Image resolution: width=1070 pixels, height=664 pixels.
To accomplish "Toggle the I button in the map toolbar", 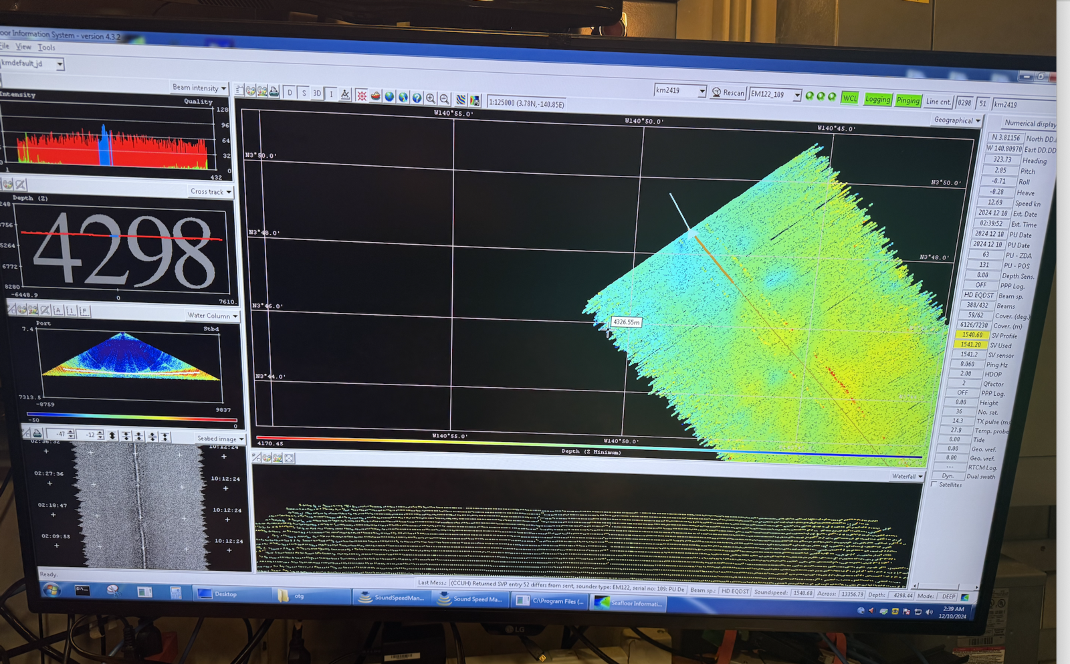I will point(331,94).
